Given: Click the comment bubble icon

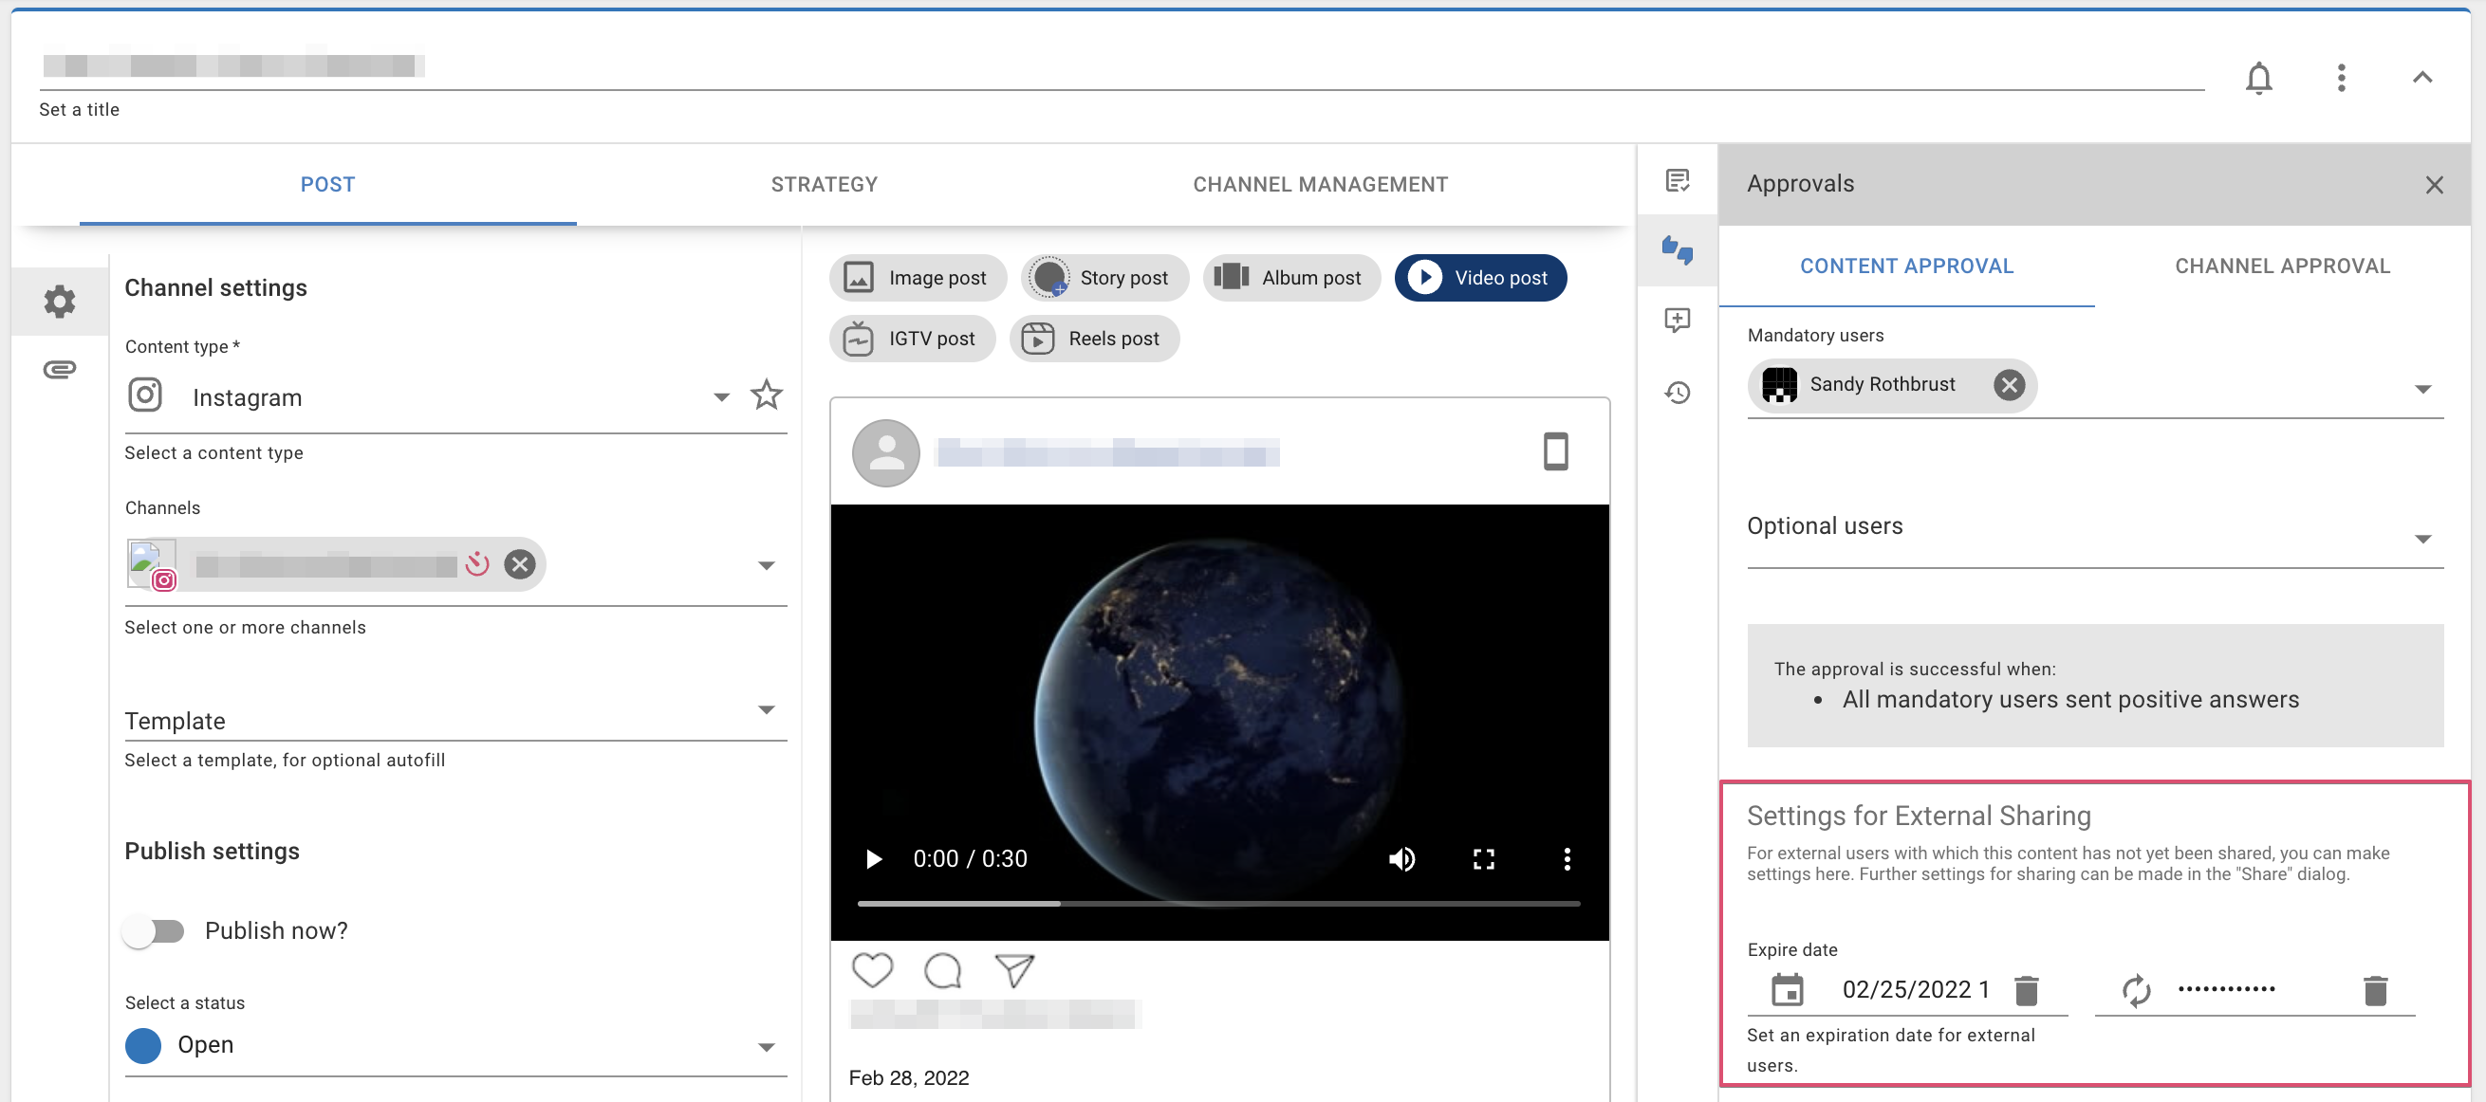Looking at the screenshot, I should 943,970.
